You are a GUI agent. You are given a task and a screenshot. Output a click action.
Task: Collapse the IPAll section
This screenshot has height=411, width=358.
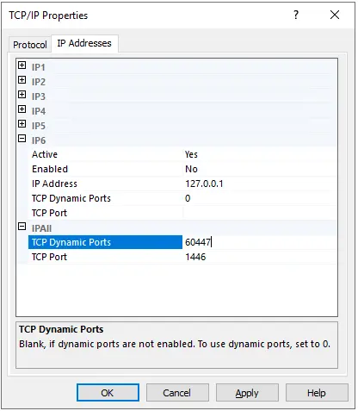click(22, 227)
